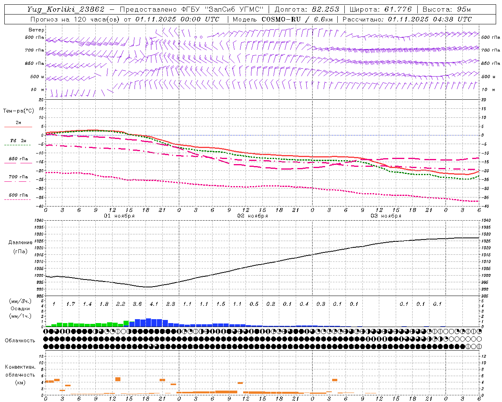Click the left 500 м wind level label

[37, 77]
